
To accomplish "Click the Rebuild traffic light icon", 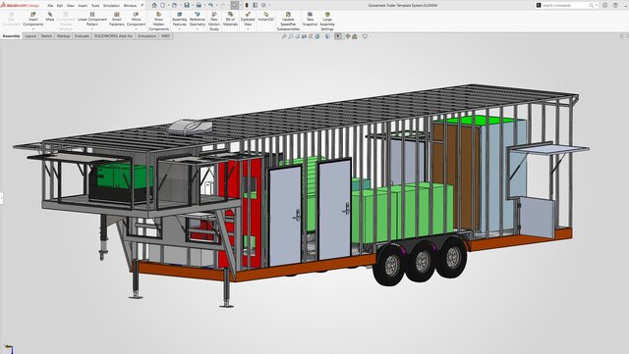I will click(x=247, y=5).
